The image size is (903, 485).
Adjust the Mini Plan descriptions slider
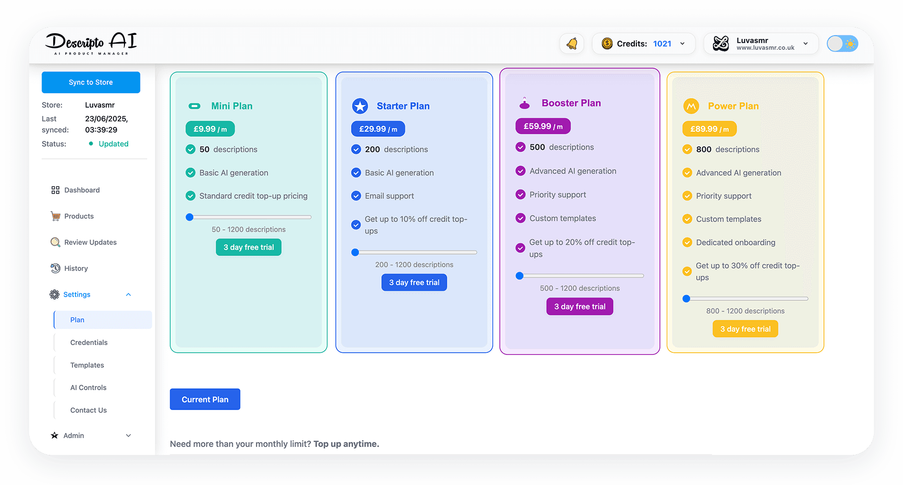pos(190,216)
